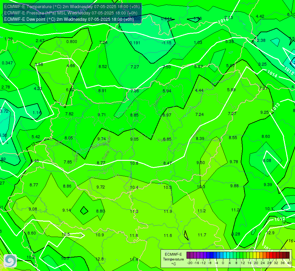The image size is (295, 271).
Task: Click the 9.74 dew point value
Action: [x=102, y=139]
